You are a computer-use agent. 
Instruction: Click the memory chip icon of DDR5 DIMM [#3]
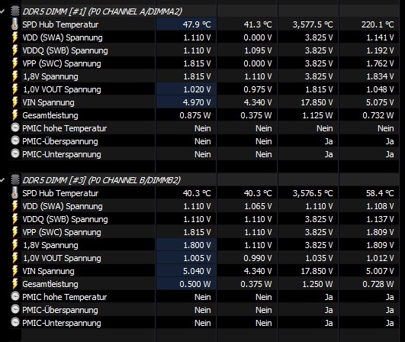[15, 180]
